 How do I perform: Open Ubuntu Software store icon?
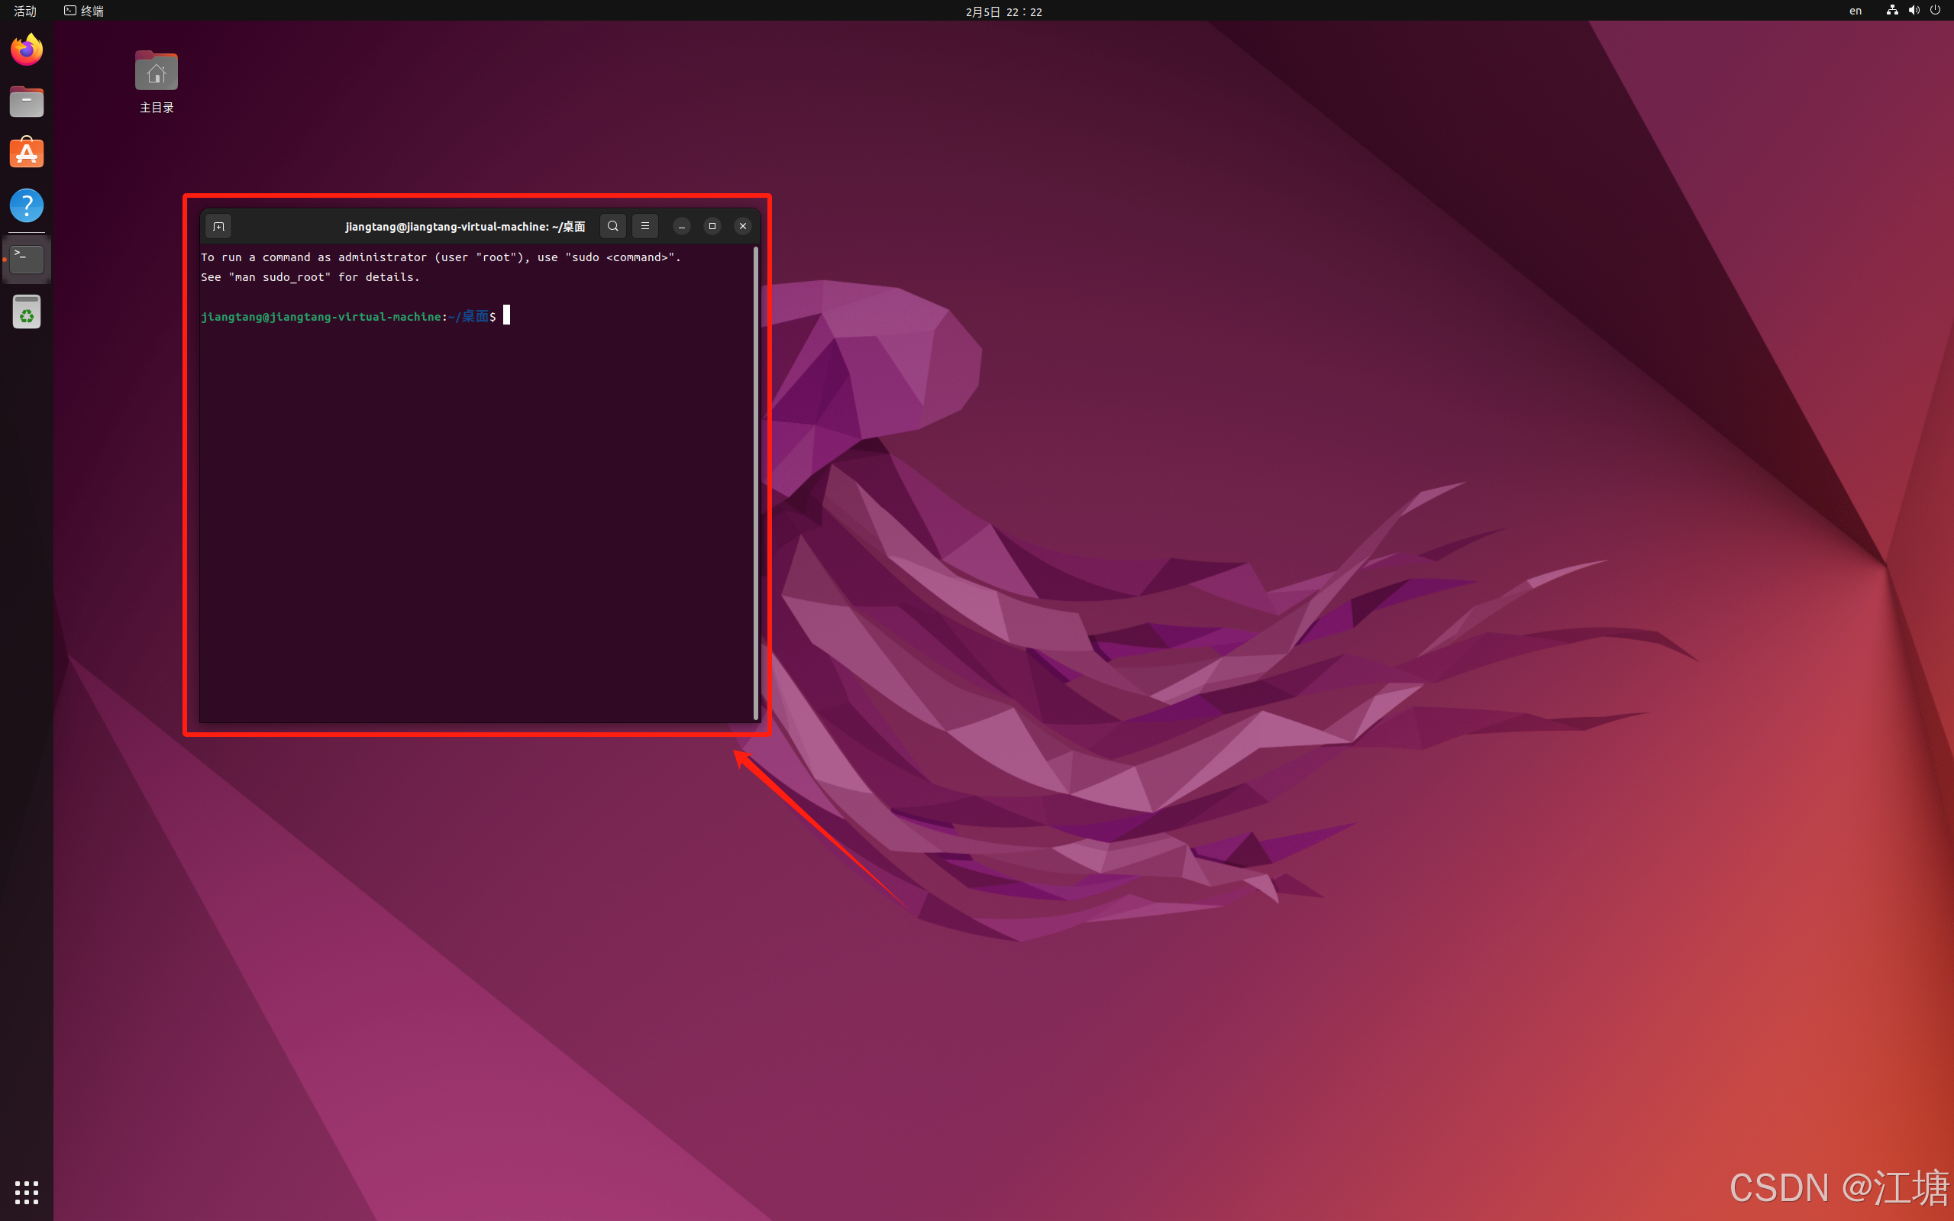point(27,153)
